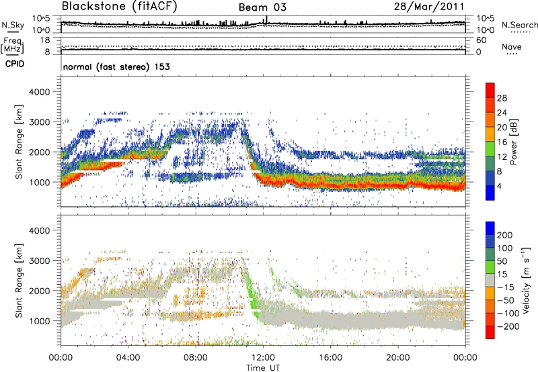This screenshot has width=538, height=372.
Task: Click the 'Velocity [m s-1]' color bar label
Action: pyautogui.click(x=526, y=281)
